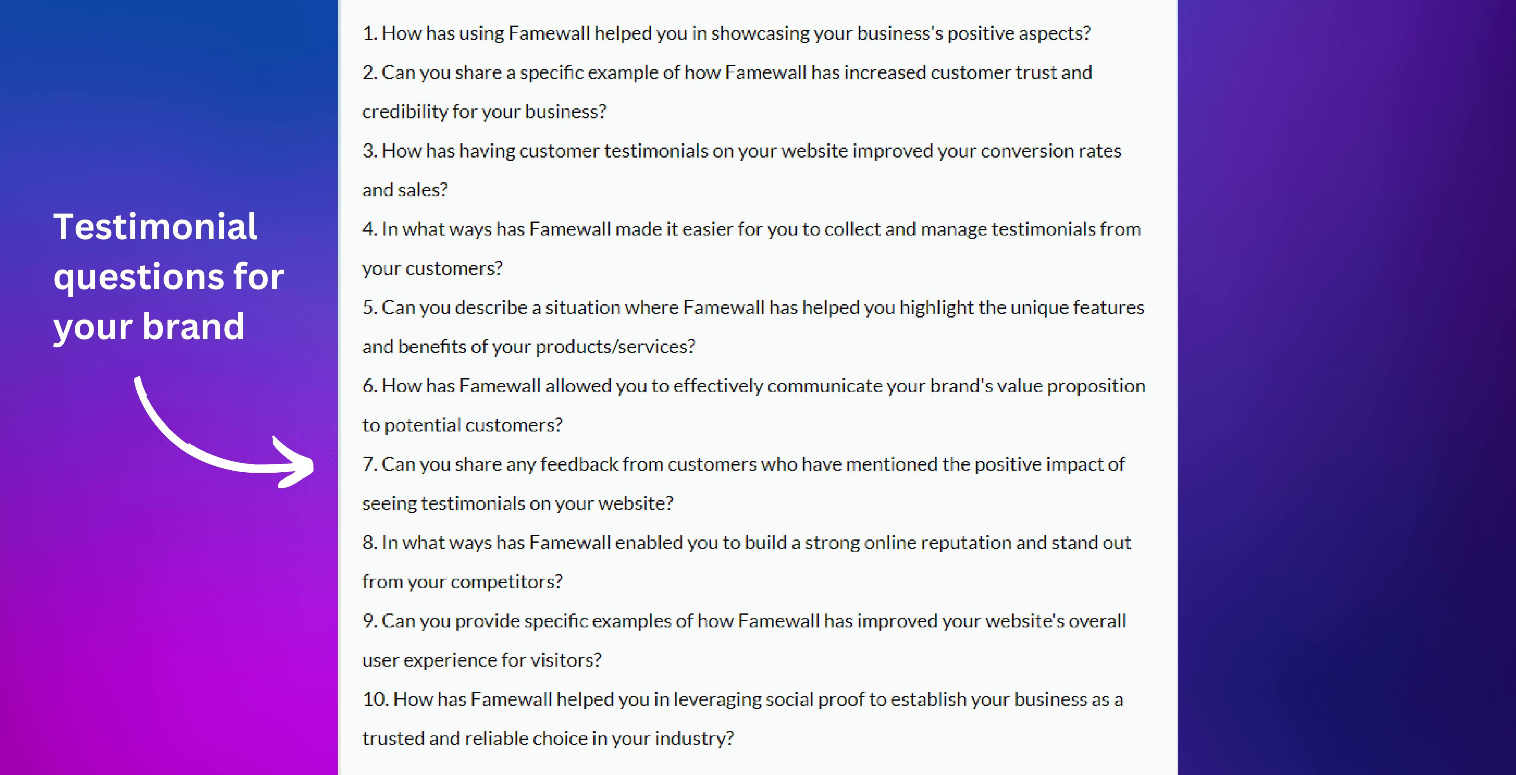Click the 'Testimonial questions for your brand' heading
Viewport: 1516px width, 775px height.
[x=168, y=277]
